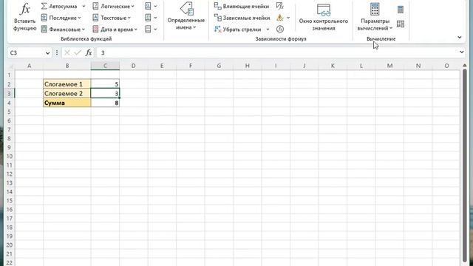Expand the Автосумма dropdown arrow
This screenshot has width=473, height=266.
(84, 6)
